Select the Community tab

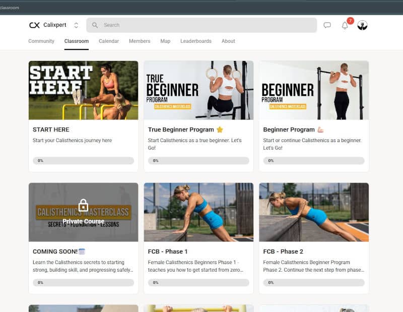point(41,41)
